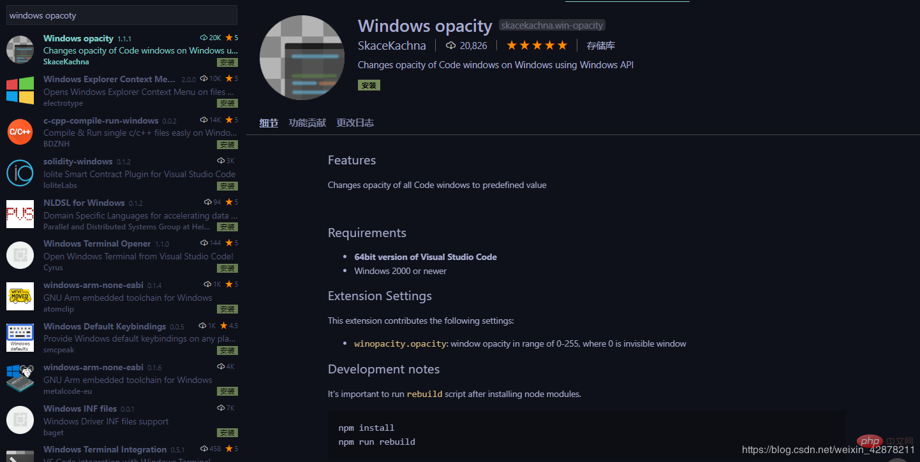Image resolution: width=920 pixels, height=462 pixels.
Task: Click '64bit version of Visual Studio Code' bullet
Action: pyautogui.click(x=426, y=257)
